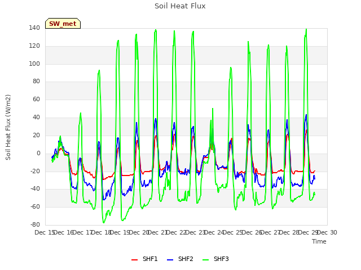Screen dimensions: 361x270
Task: Click the 120 y-axis tick label
Action: point(34,46)
